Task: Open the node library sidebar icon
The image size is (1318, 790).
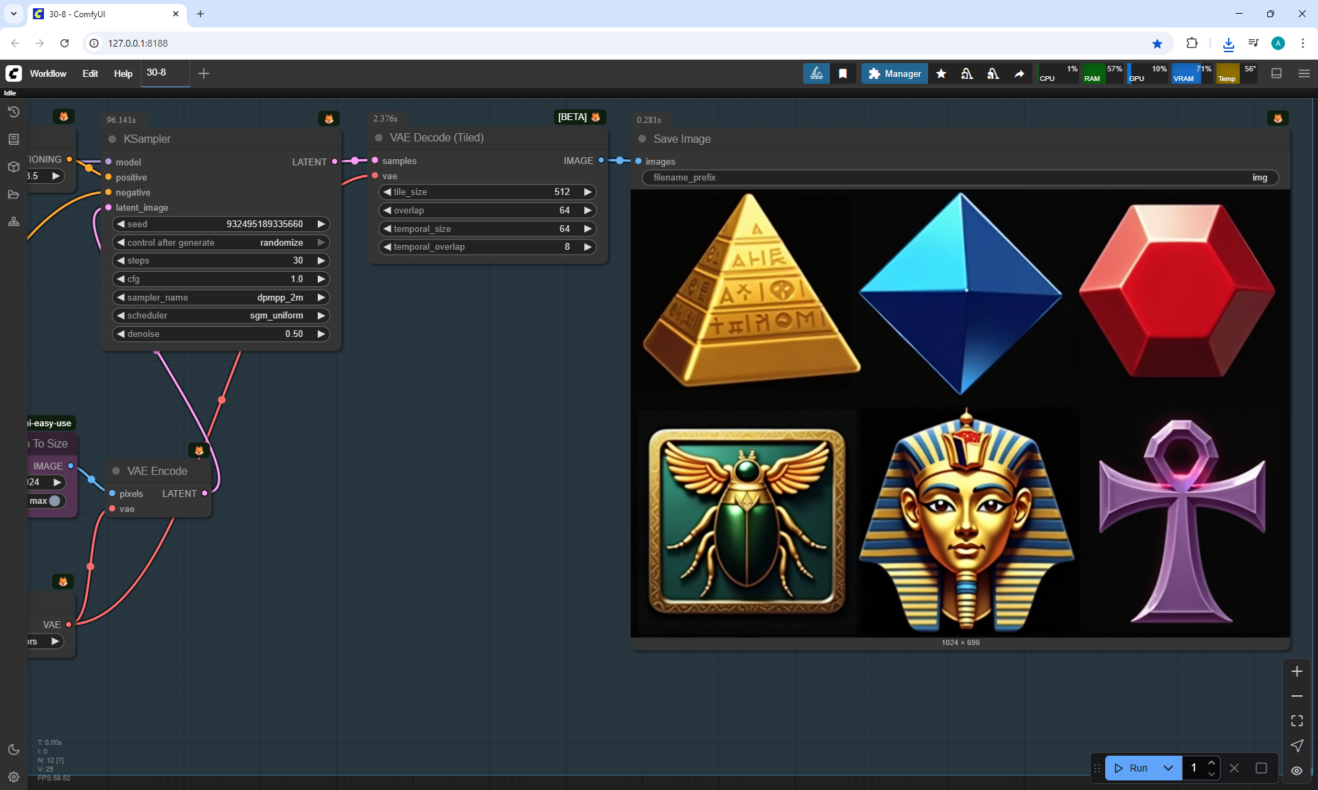Action: pos(14,139)
